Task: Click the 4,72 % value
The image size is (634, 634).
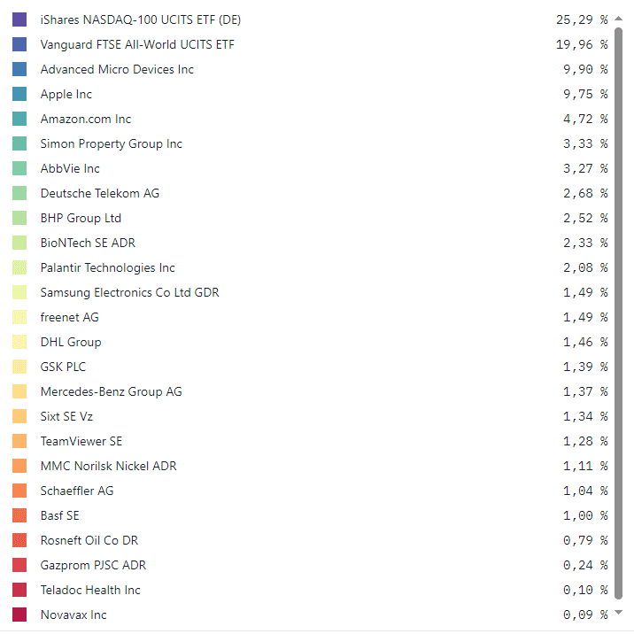Action: pyautogui.click(x=585, y=119)
